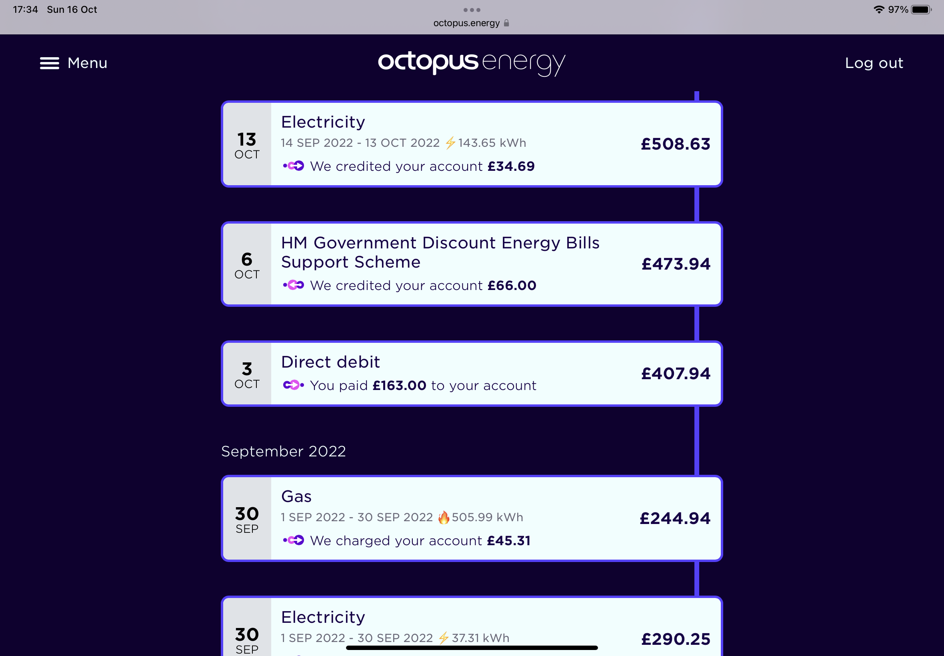Click the Octopus Energy logo
Screen dimensions: 944x656
click(x=472, y=64)
